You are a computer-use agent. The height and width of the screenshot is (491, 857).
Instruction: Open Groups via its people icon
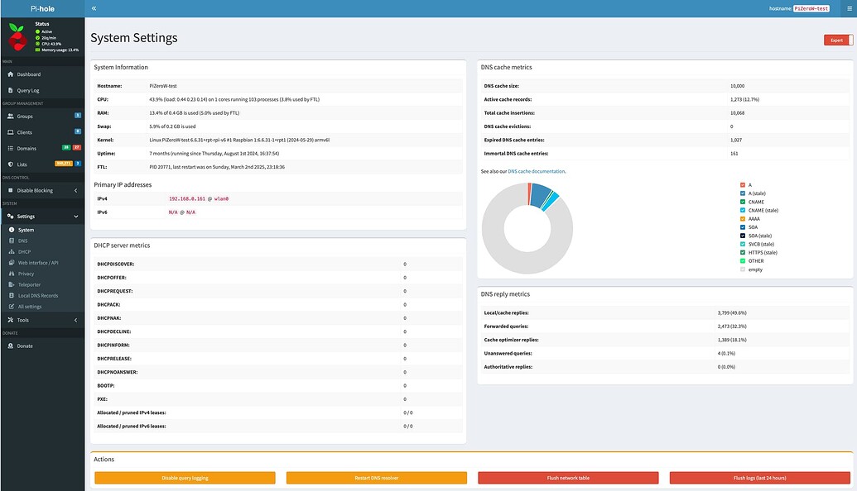(10, 117)
